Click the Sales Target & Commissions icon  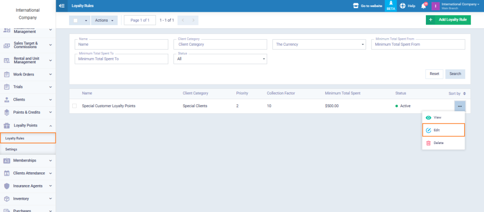pos(7,45)
